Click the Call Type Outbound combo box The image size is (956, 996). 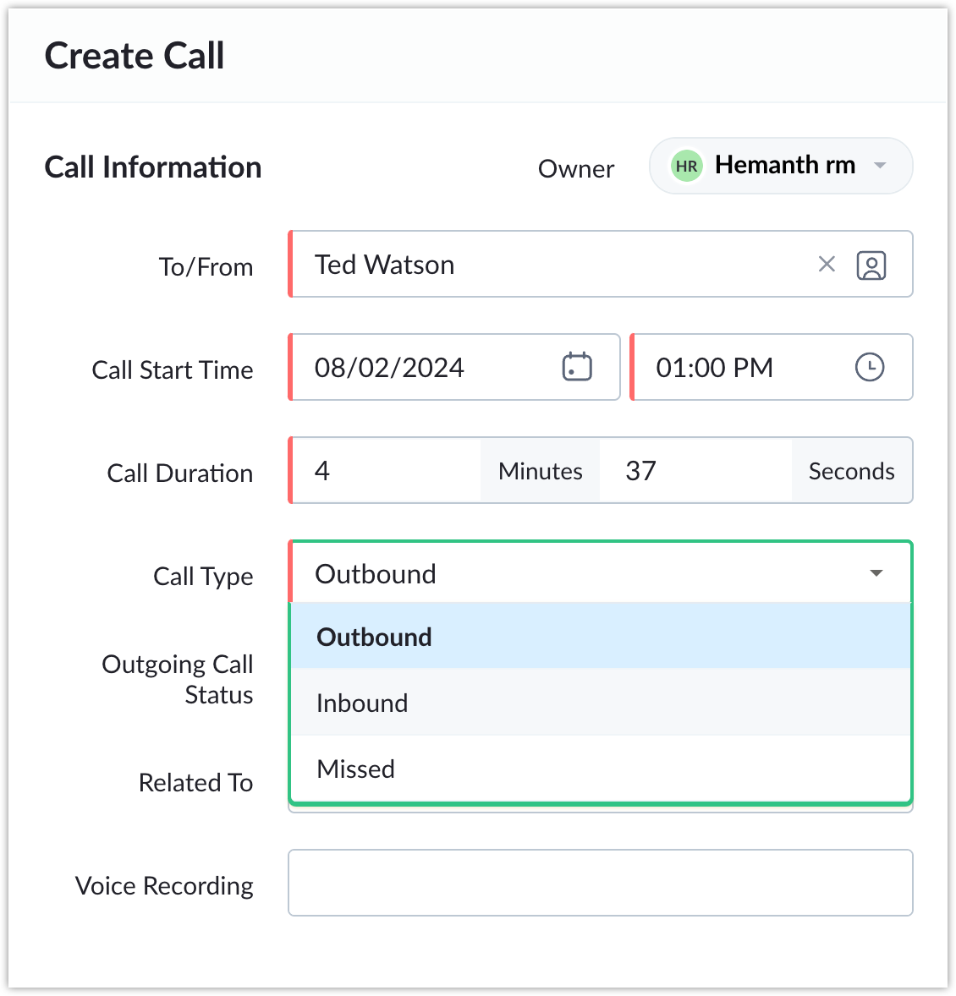(601, 572)
